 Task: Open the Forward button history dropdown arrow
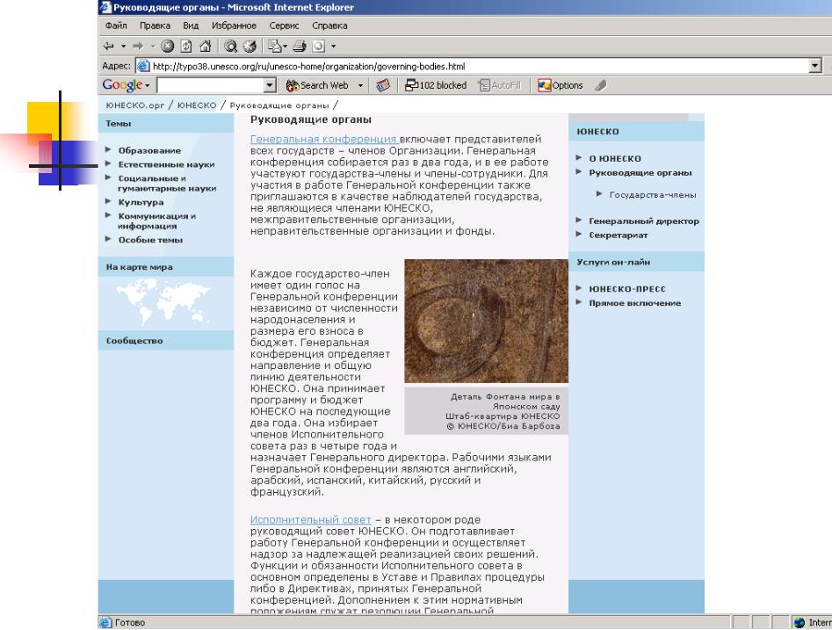[152, 47]
